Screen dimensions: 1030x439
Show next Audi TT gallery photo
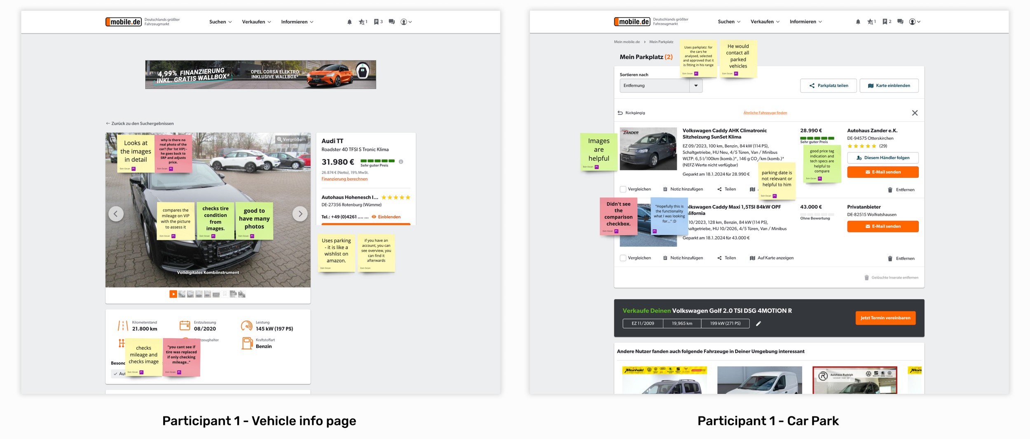pyautogui.click(x=300, y=214)
